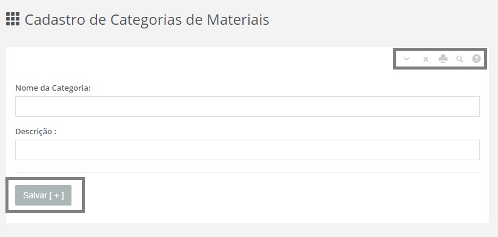This screenshot has width=498, height=237.
Task: Select the category name text box
Action: click(x=247, y=106)
